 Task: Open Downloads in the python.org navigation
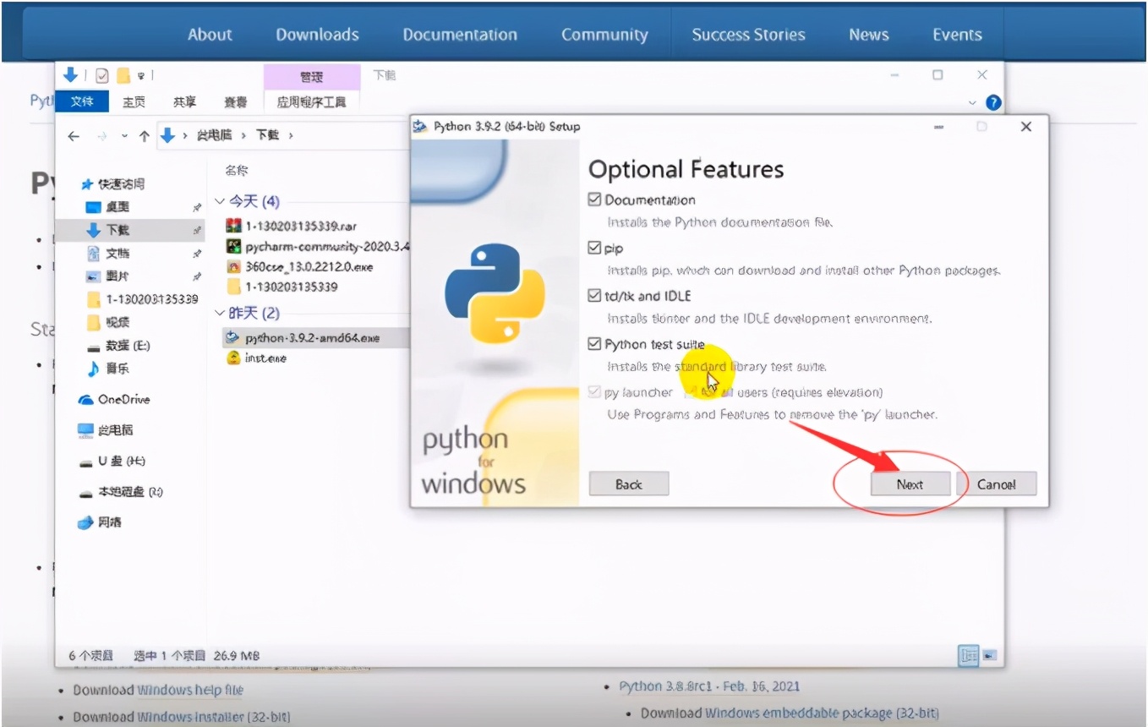[x=318, y=35]
